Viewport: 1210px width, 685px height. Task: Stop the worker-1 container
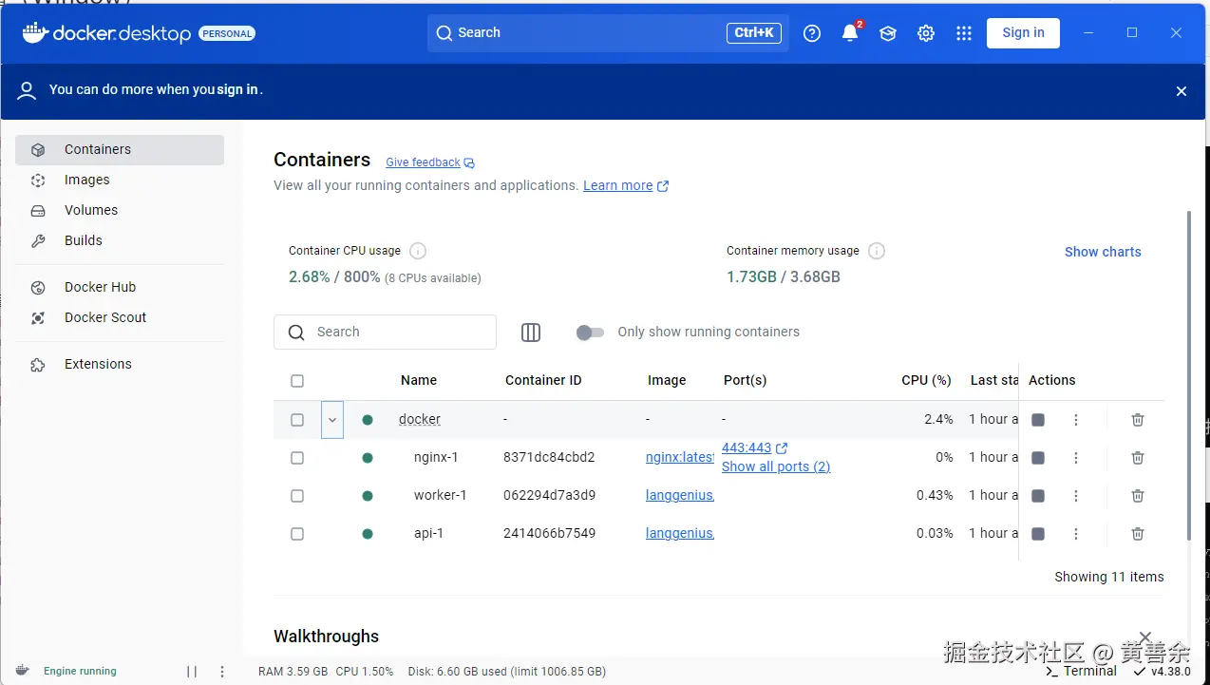[1038, 496]
